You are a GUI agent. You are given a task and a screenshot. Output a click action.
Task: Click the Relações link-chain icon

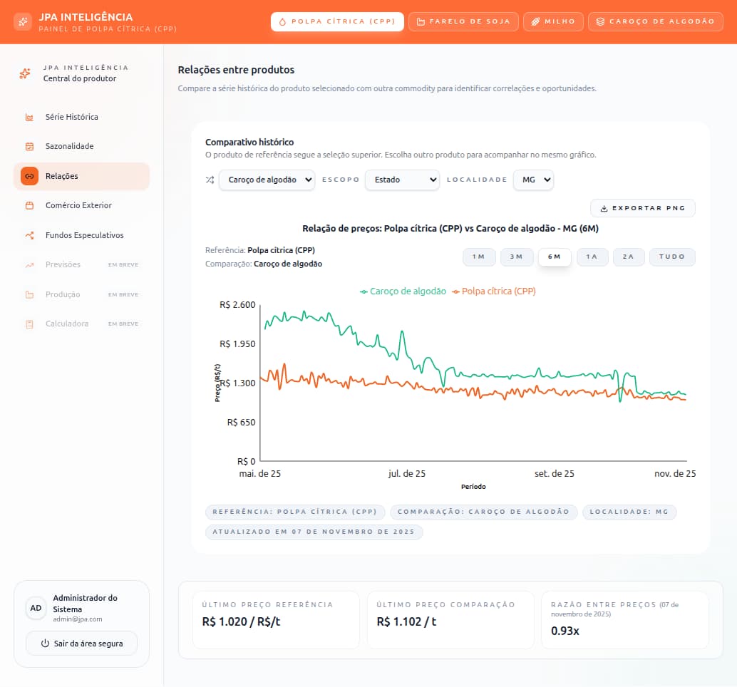(x=29, y=175)
